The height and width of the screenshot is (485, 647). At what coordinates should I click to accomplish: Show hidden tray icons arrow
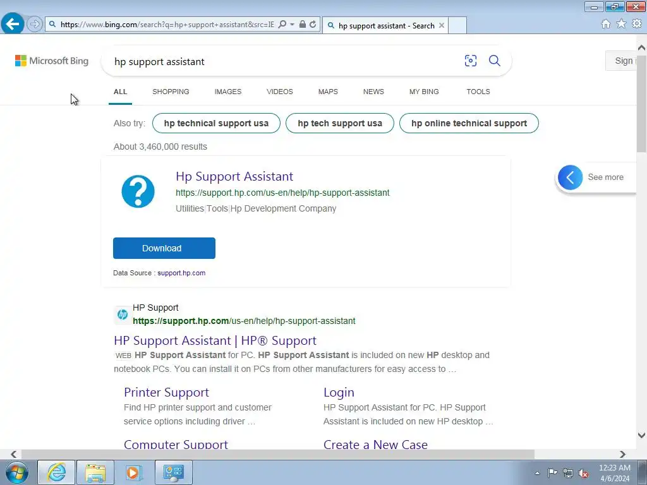(537, 473)
